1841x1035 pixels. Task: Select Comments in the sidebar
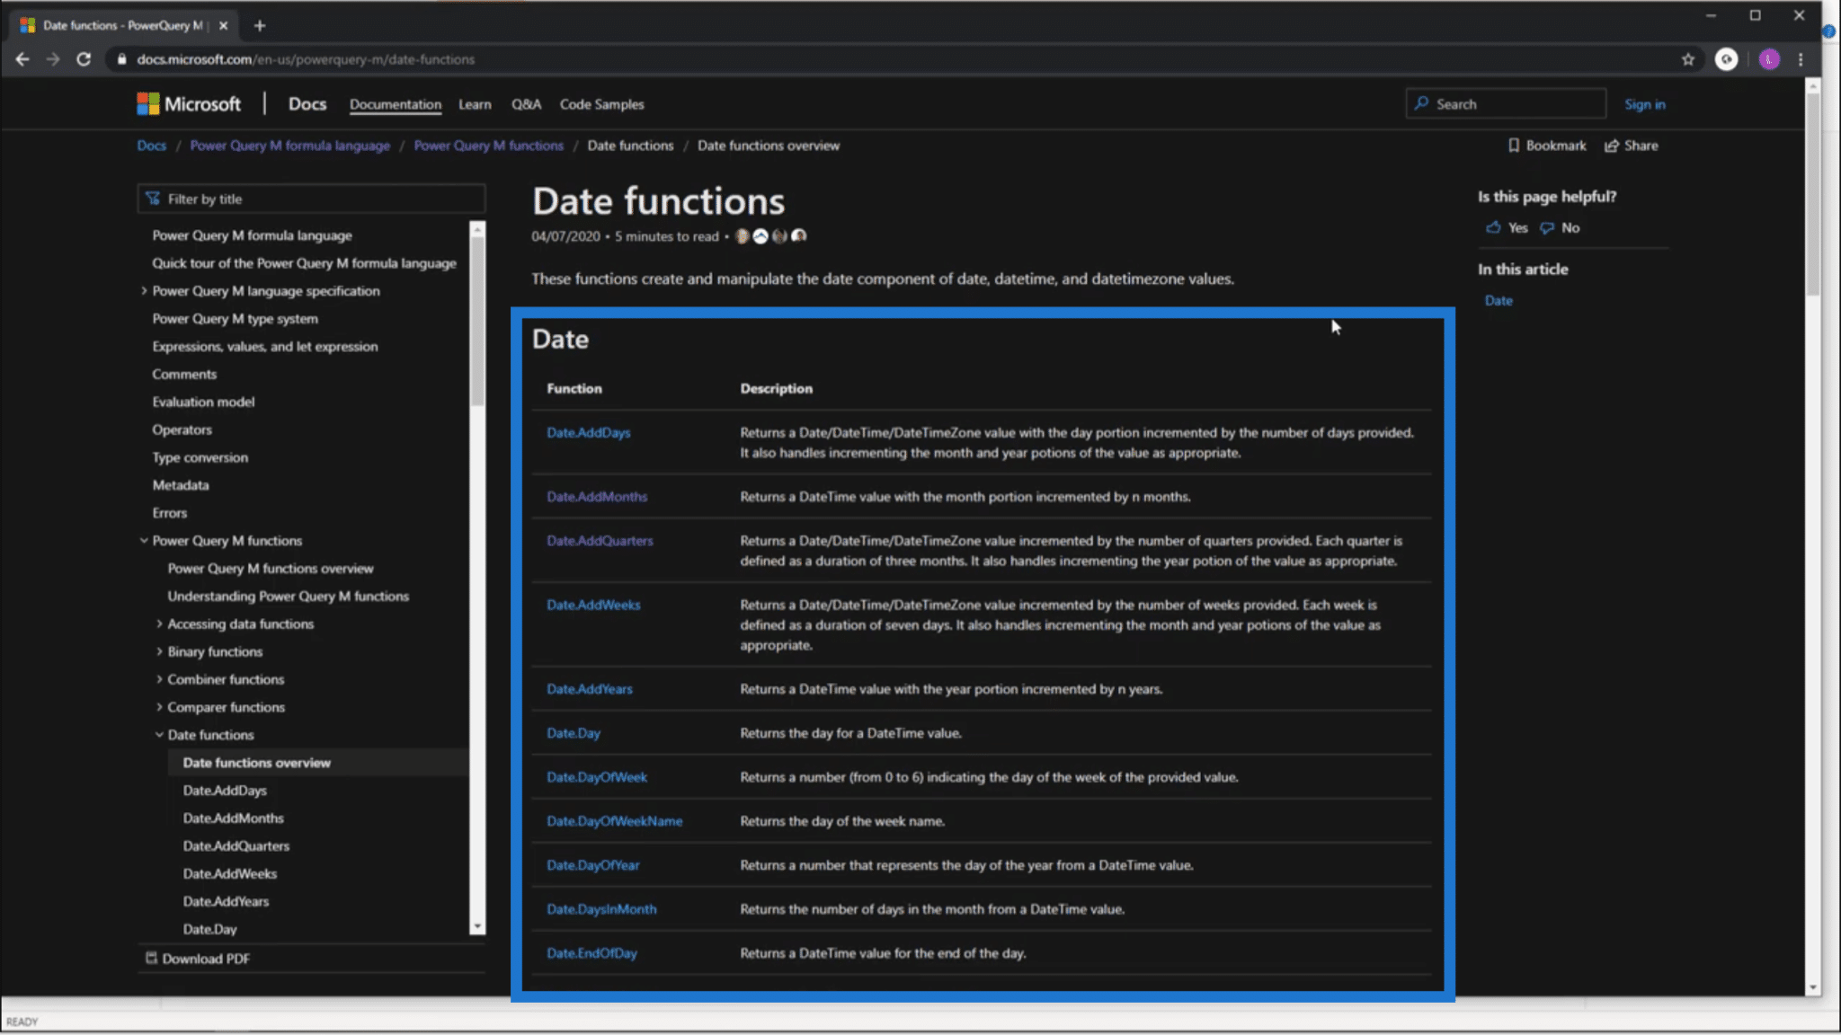(184, 375)
